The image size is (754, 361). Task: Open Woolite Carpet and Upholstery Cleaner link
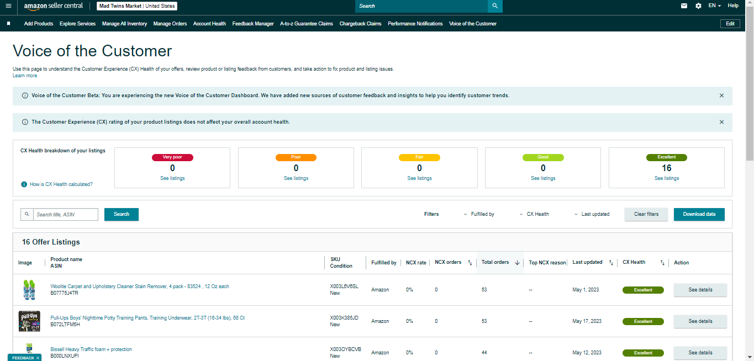(x=140, y=286)
